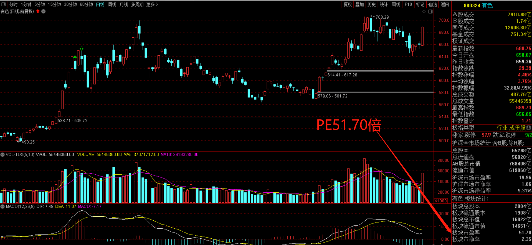Expand the 更多 periods menu

152,4
